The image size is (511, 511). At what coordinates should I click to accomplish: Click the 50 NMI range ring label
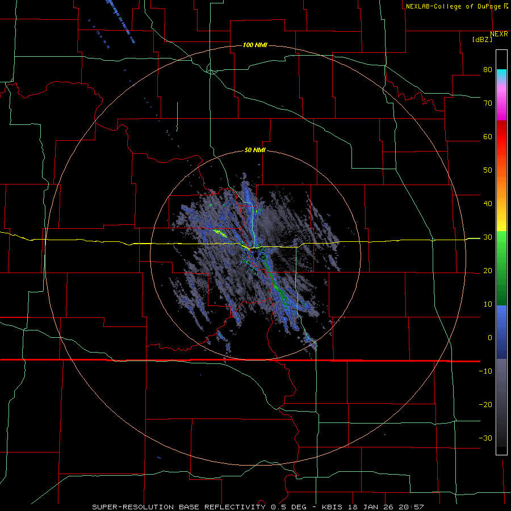coord(255,150)
